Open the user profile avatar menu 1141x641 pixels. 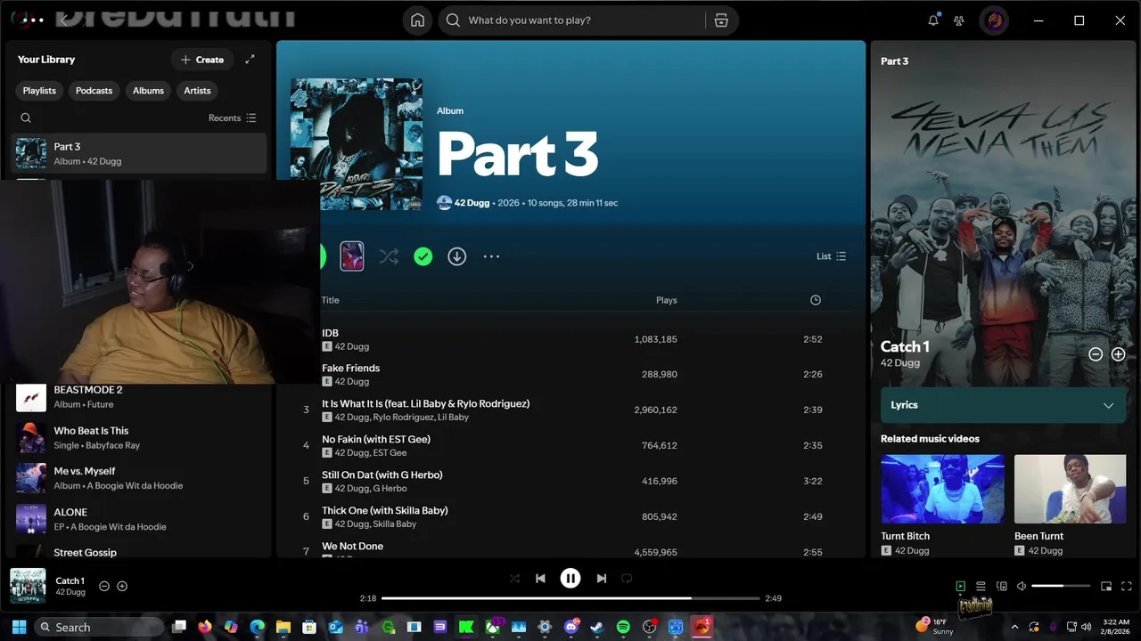click(x=994, y=20)
